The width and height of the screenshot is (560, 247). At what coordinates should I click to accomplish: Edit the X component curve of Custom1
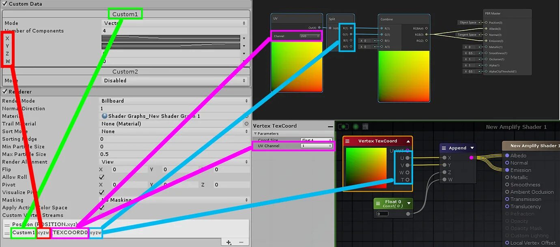click(x=171, y=38)
